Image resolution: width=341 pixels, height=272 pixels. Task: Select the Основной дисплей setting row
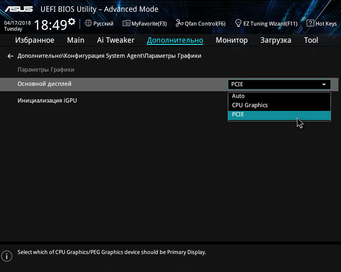point(169,85)
